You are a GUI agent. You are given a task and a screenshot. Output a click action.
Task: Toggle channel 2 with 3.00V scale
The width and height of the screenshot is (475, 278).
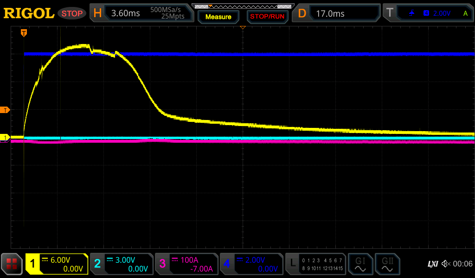point(122,264)
